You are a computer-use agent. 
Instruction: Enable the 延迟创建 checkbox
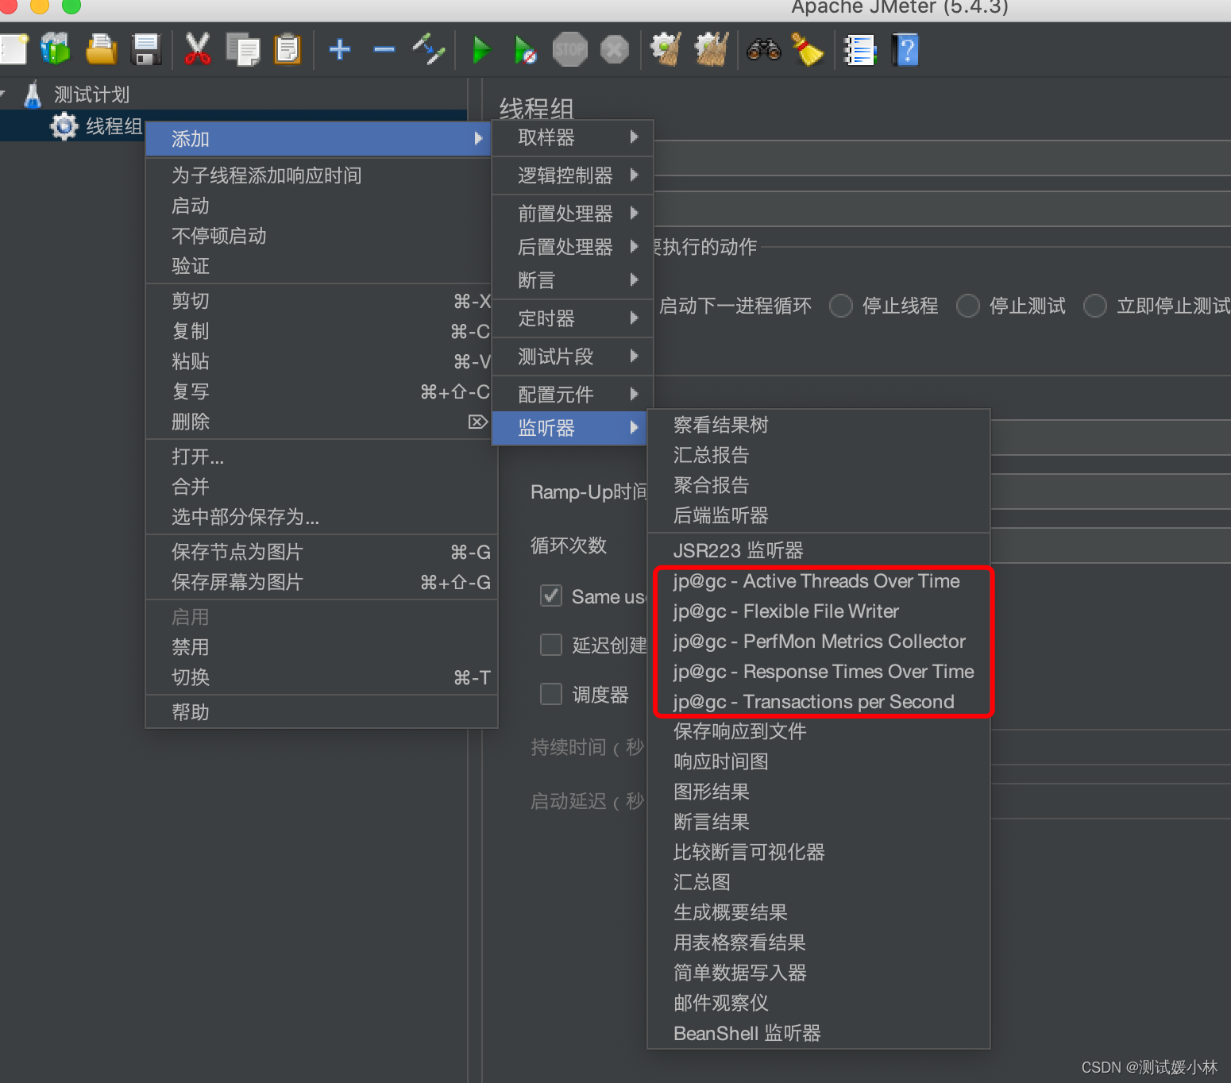(551, 645)
